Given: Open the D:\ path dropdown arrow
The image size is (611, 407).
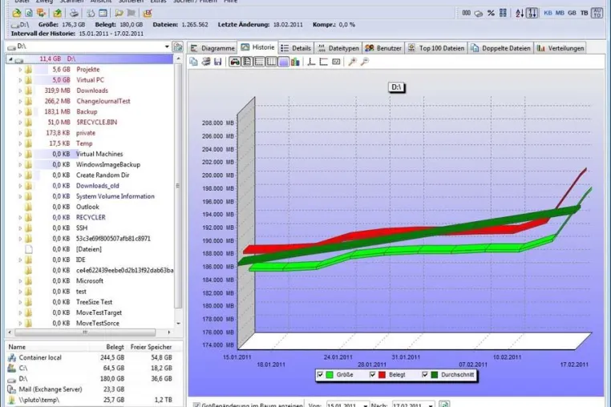Looking at the screenshot, I should coord(167,46).
